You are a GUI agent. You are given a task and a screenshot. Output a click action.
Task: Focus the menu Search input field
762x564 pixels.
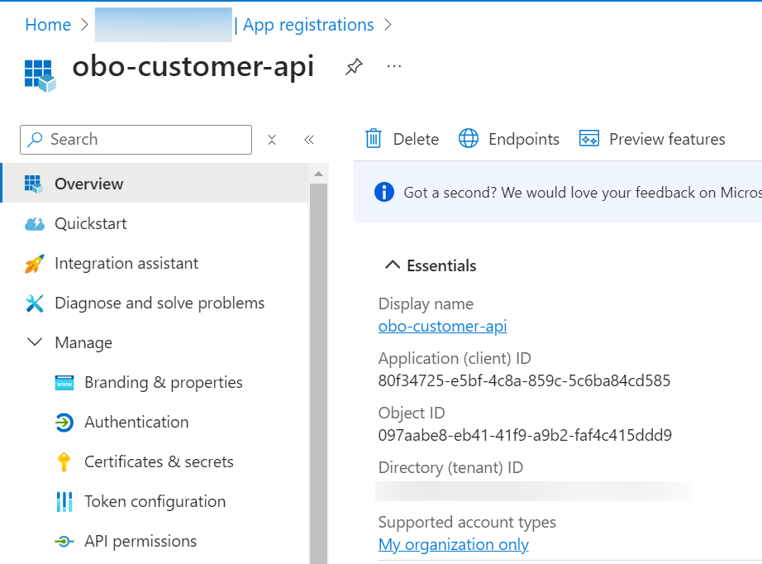click(136, 140)
